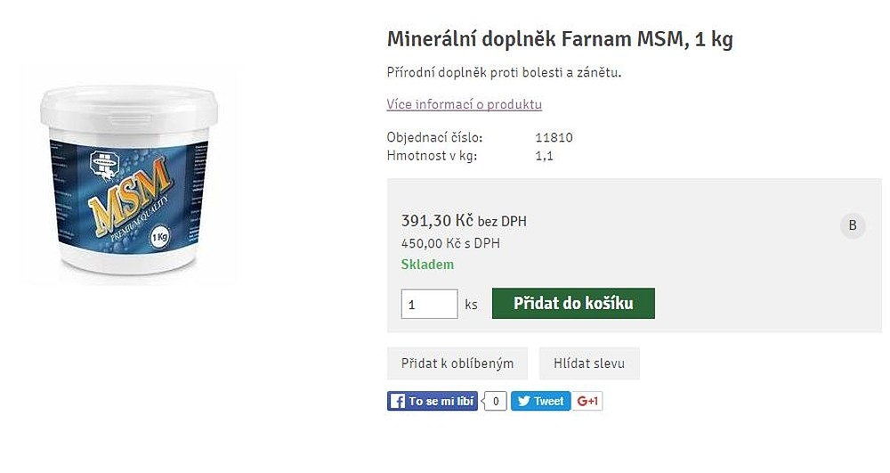This screenshot has height=473, width=890.
Task: Click the Facebook 'To se mi líbí' button
Action: (433, 401)
